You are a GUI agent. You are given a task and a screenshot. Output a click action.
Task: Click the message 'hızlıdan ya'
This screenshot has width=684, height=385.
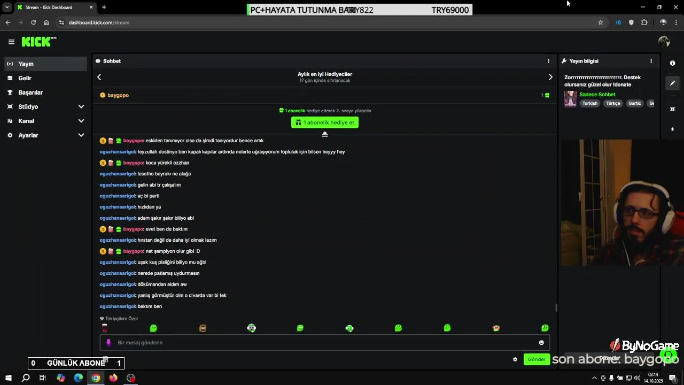[149, 207]
